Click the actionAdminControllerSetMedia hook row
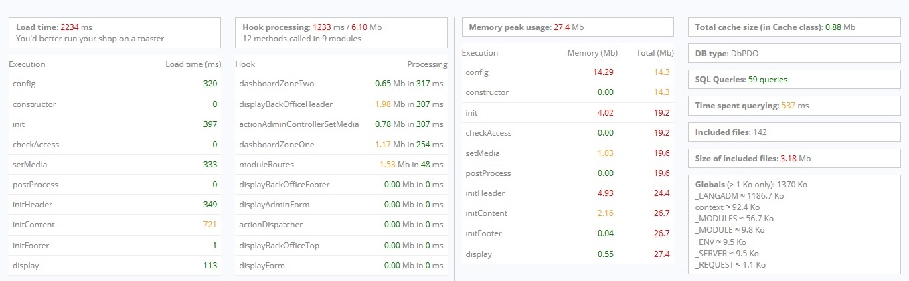 [341, 124]
